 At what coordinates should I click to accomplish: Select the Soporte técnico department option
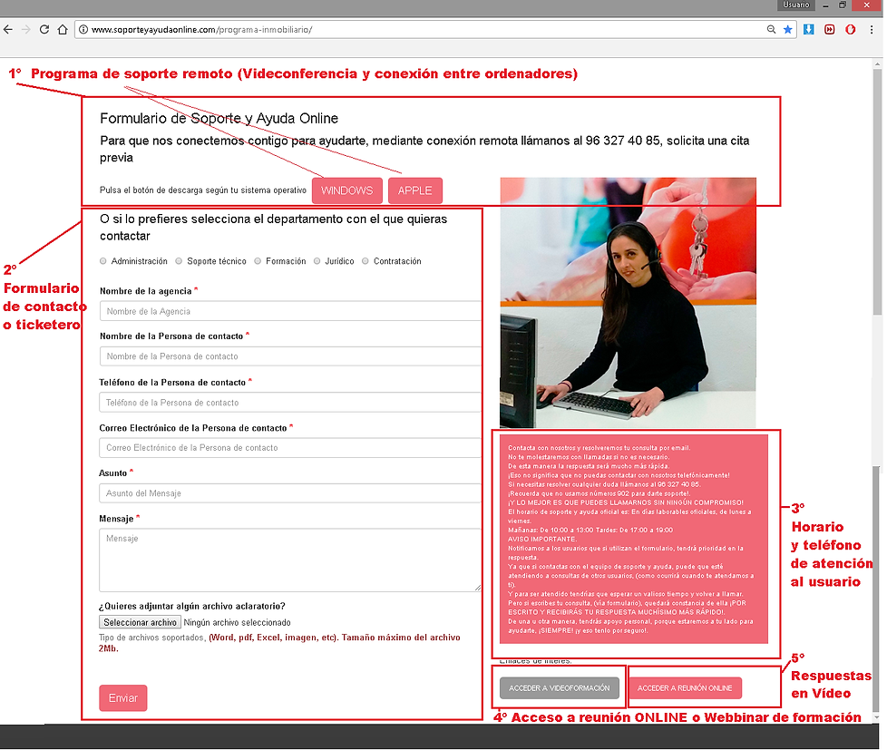coord(179,261)
